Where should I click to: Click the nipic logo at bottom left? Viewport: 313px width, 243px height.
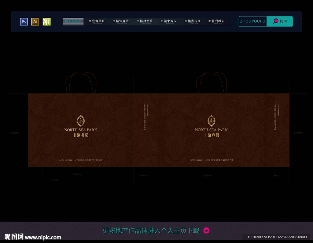(x=14, y=237)
